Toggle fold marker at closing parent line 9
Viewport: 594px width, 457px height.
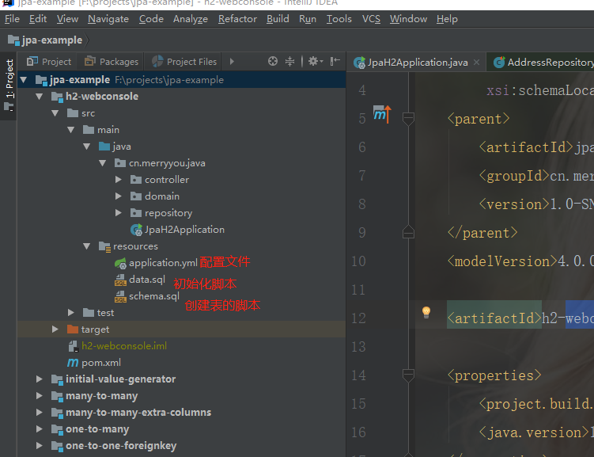(x=408, y=232)
